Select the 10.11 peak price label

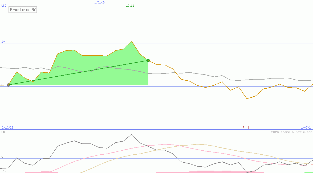pos(130,6)
